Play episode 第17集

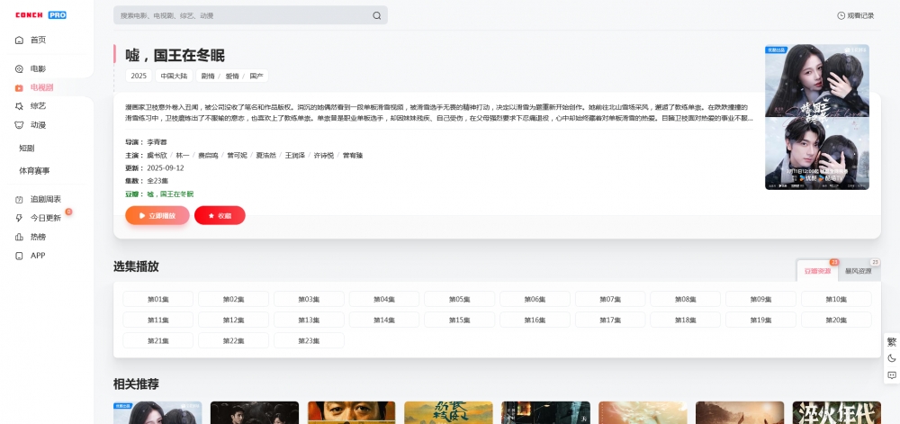[x=610, y=320]
